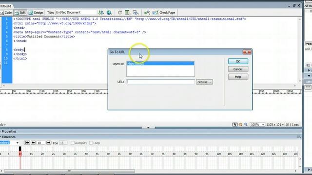Viewport: 312px width, 175px height.
Task: Open Help from Go To URL dialog
Action: pyautogui.click(x=238, y=77)
